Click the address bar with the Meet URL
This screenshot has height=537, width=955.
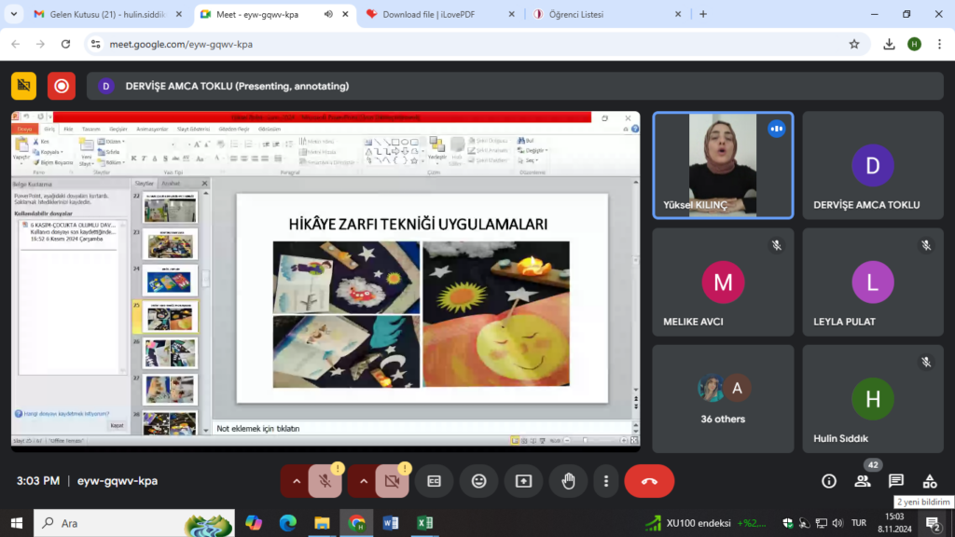[x=466, y=44]
